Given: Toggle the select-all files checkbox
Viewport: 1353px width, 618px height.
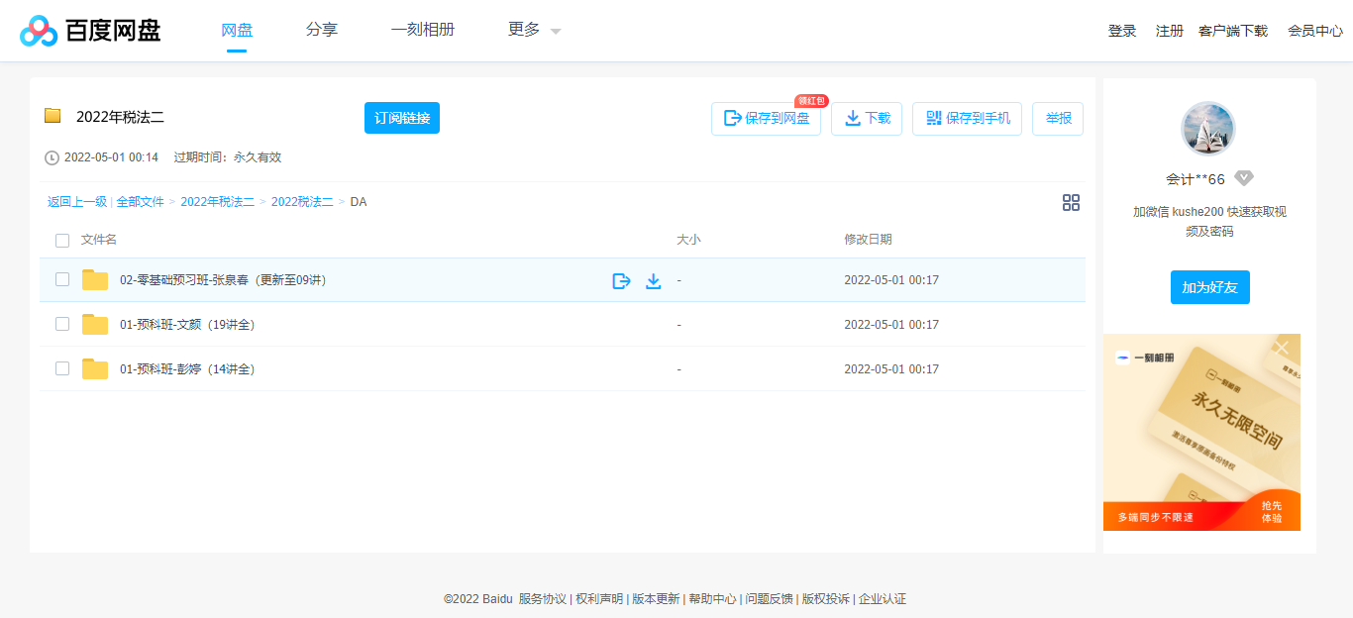Looking at the screenshot, I should [x=62, y=241].
